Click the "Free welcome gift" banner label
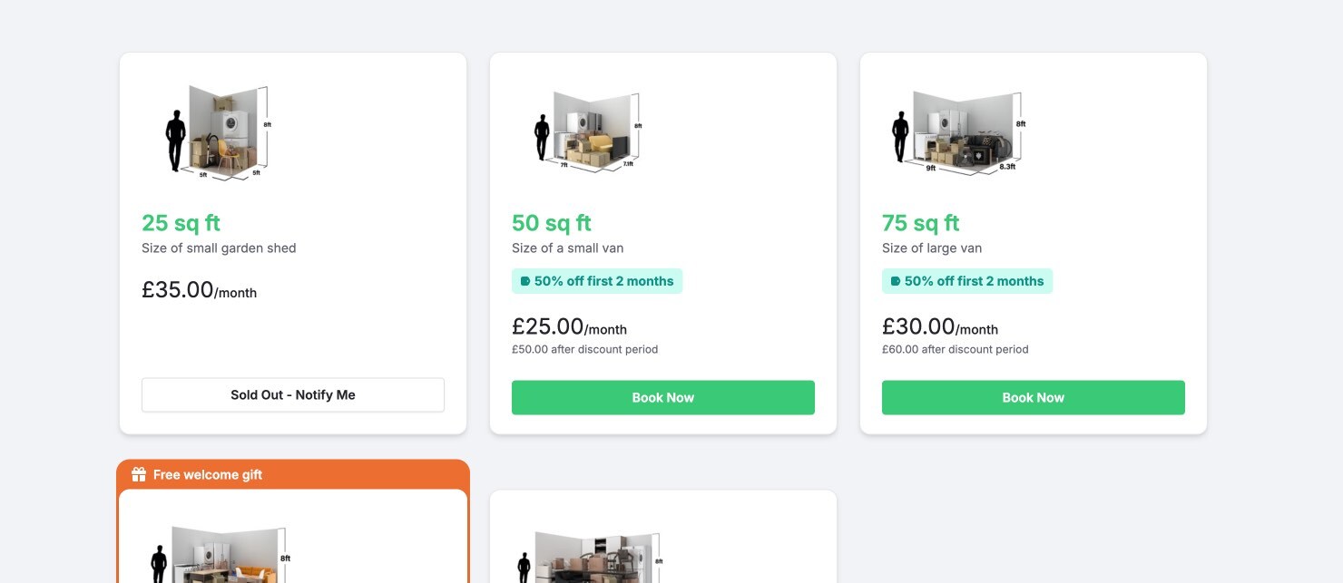 click(x=208, y=474)
